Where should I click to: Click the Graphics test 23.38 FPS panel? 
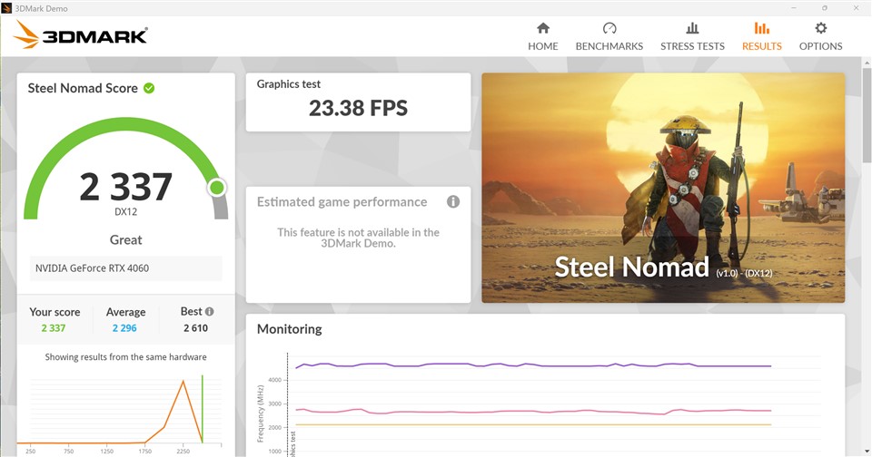(x=358, y=102)
